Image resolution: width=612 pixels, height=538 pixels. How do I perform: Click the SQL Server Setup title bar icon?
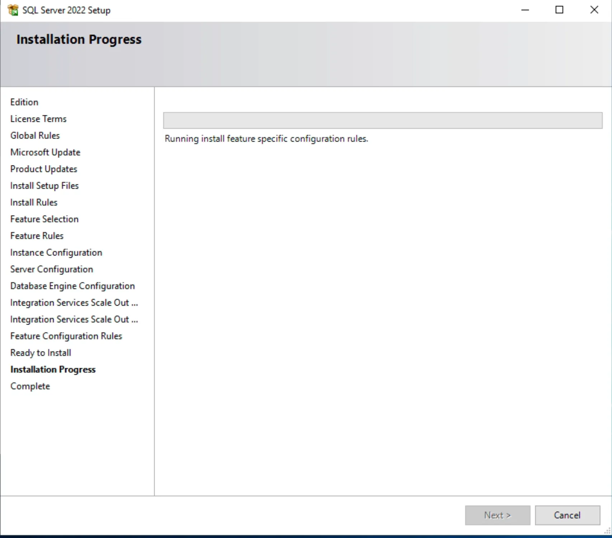[x=13, y=10]
